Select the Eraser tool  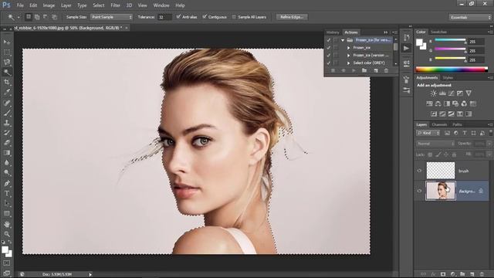click(7, 143)
